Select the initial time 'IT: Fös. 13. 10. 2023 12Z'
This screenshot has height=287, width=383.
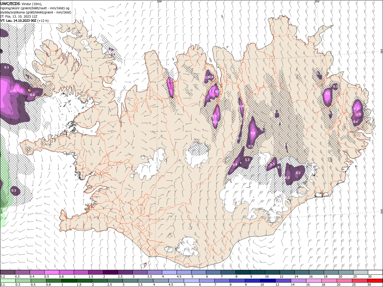[18, 16]
